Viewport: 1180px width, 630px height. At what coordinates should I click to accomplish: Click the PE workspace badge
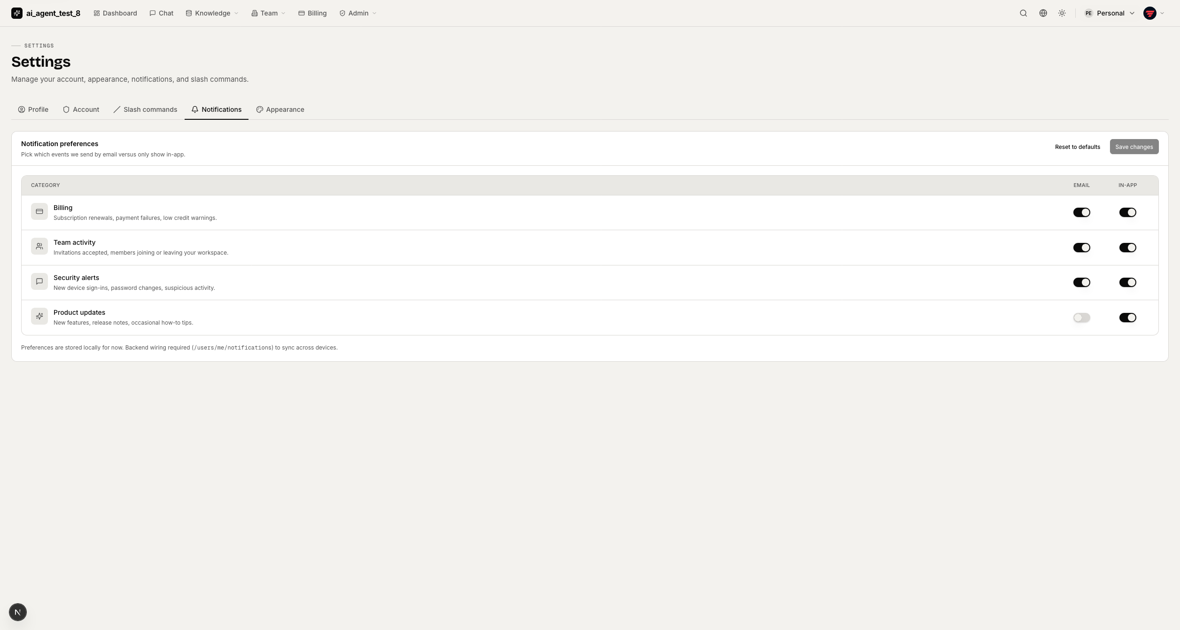(x=1088, y=13)
